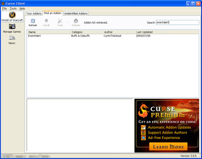This screenshot has height=159, width=202.
Task: Click the Version 3.0.0 status bar text
Action: coord(189,156)
